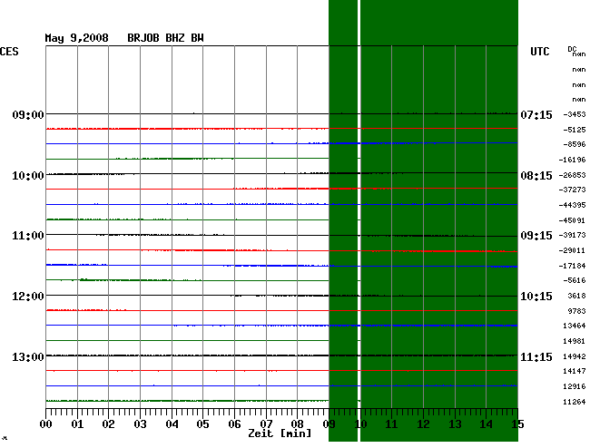
Task: Click the DC value -45091
Action: click(573, 220)
